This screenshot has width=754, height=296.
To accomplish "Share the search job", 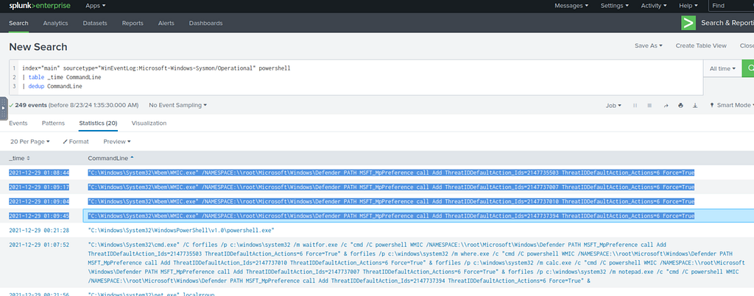I will click(666, 105).
